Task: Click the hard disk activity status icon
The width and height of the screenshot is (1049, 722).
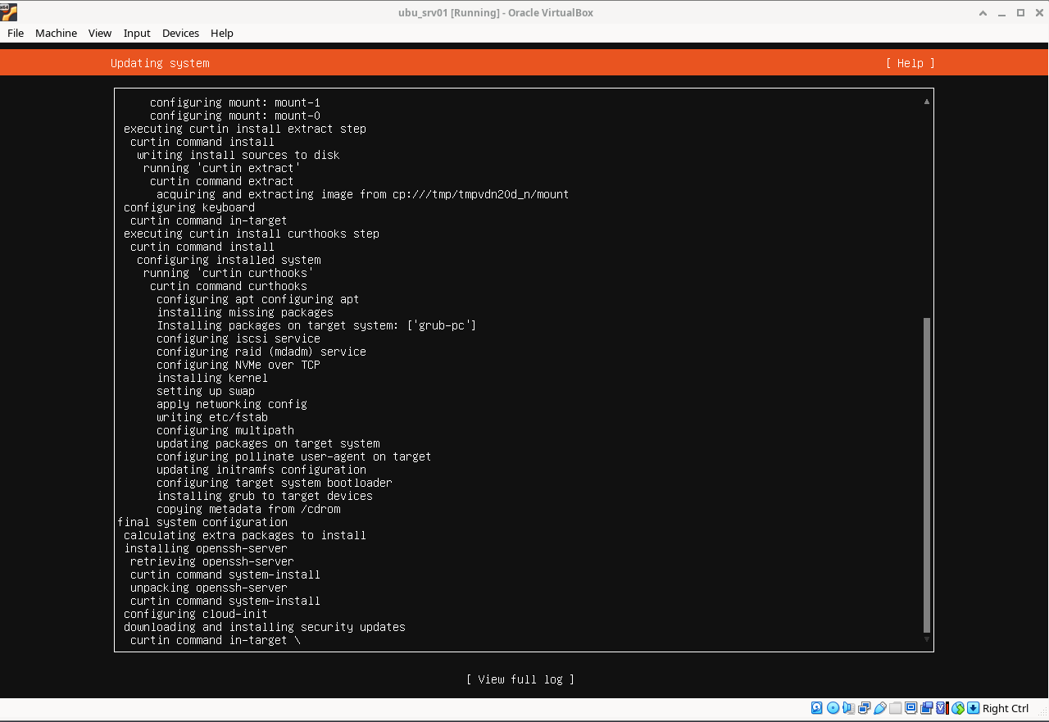Action: pyautogui.click(x=817, y=708)
